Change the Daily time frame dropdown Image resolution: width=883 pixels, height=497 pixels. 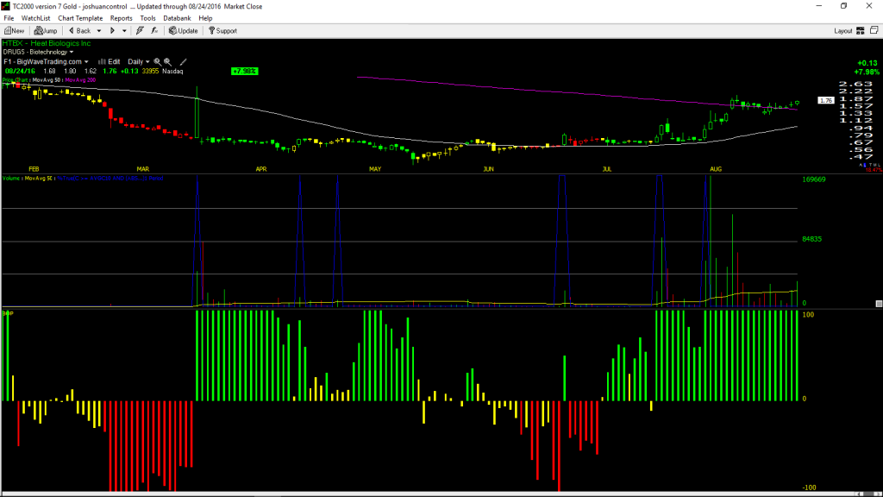[x=139, y=62]
